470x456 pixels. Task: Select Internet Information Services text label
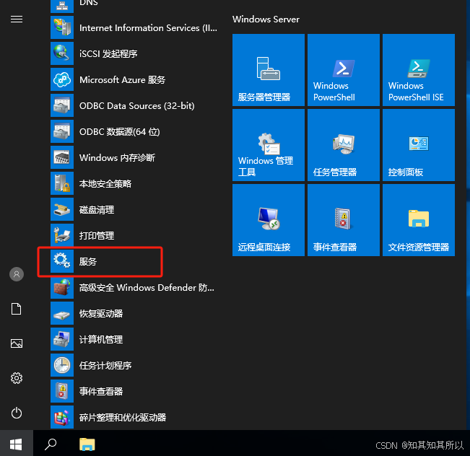point(148,28)
